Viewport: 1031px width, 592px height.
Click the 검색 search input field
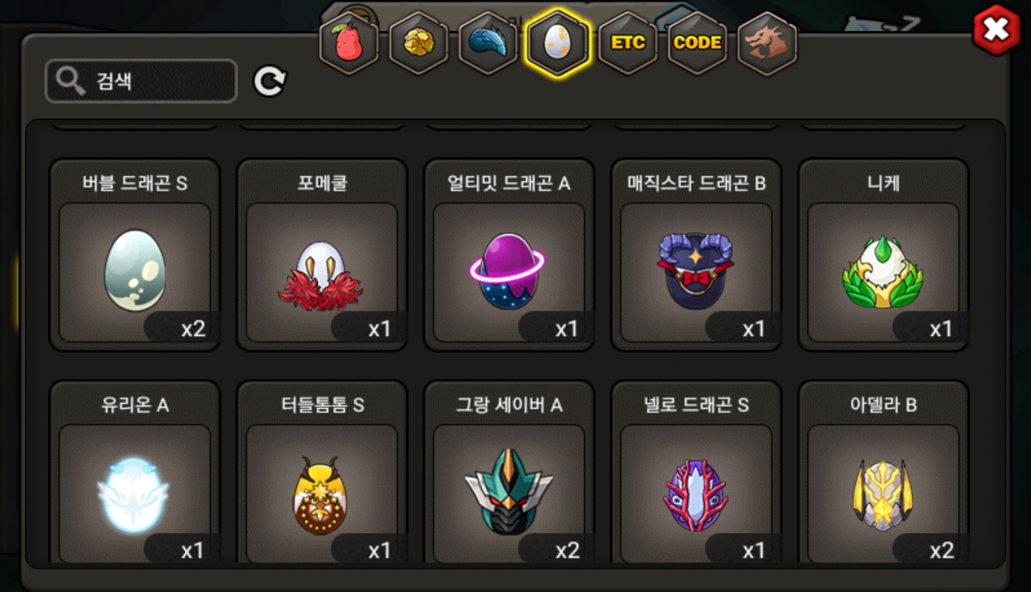(x=141, y=80)
